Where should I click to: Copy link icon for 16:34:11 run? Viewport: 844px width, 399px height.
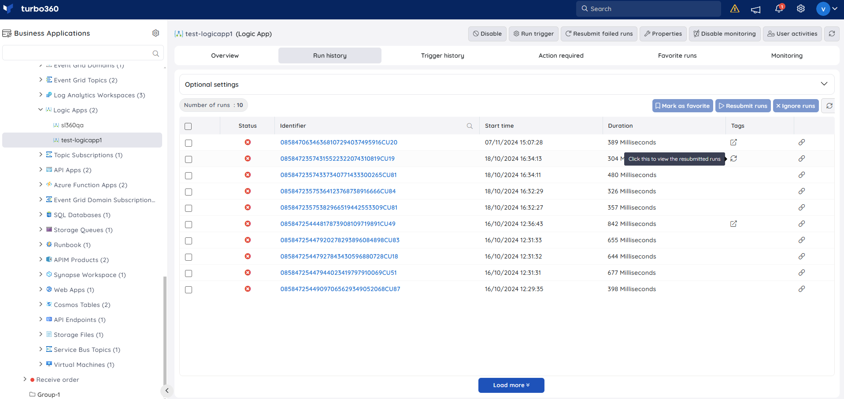click(802, 175)
